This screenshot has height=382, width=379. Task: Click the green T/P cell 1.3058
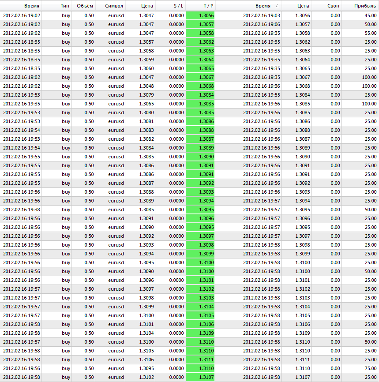click(200, 33)
